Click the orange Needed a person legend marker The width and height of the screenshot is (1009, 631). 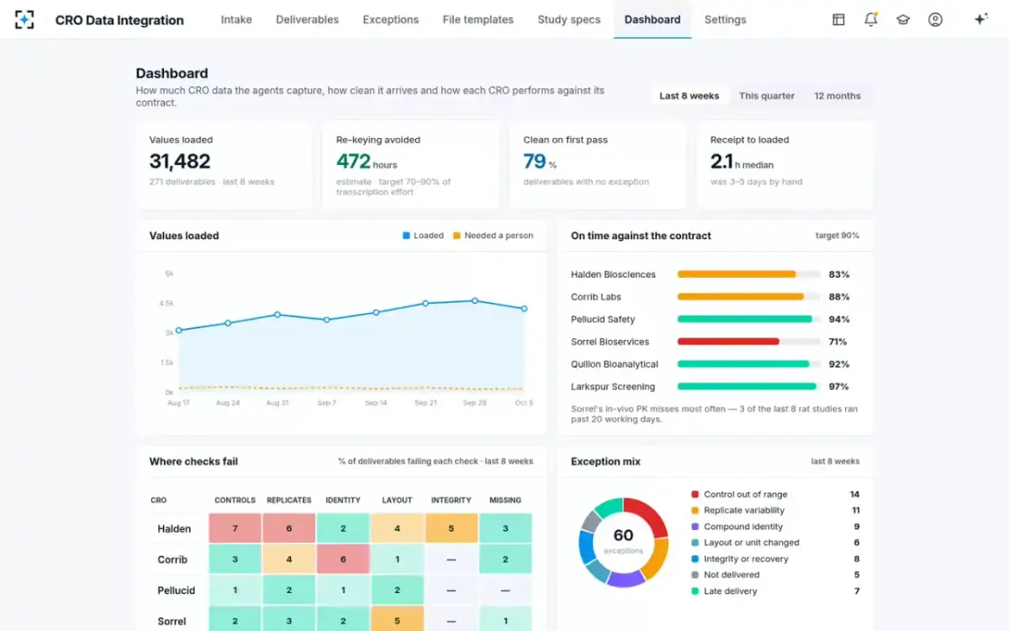(457, 236)
